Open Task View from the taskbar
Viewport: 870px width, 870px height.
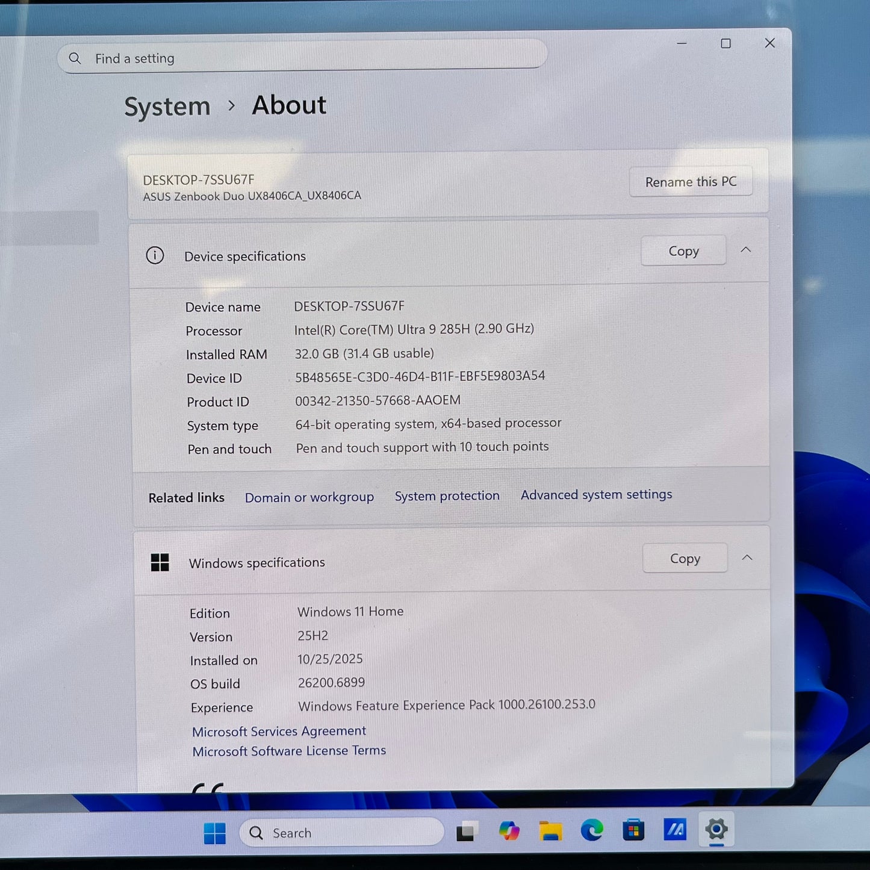coord(468,831)
